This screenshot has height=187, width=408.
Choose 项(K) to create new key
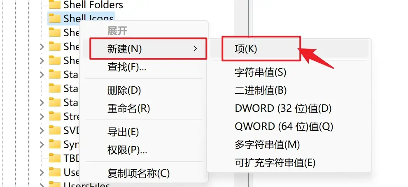[x=261, y=49]
